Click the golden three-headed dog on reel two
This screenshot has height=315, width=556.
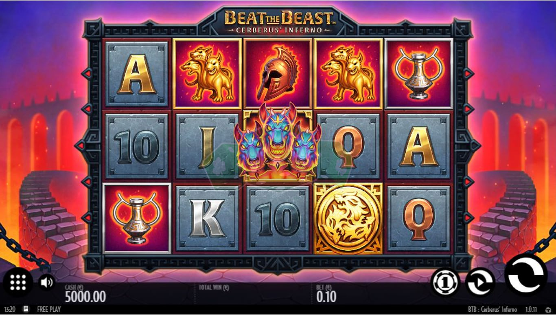(208, 74)
